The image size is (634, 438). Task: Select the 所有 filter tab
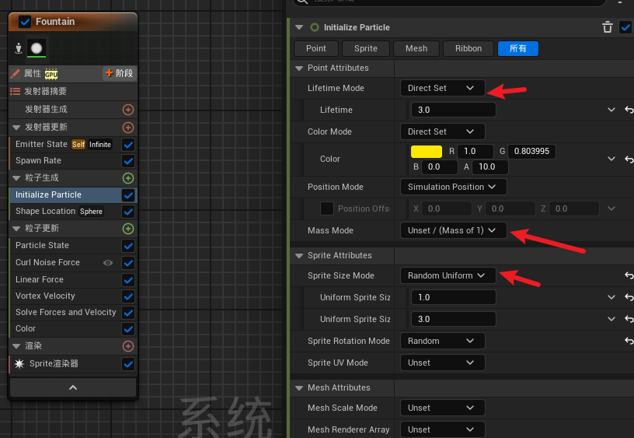[518, 48]
